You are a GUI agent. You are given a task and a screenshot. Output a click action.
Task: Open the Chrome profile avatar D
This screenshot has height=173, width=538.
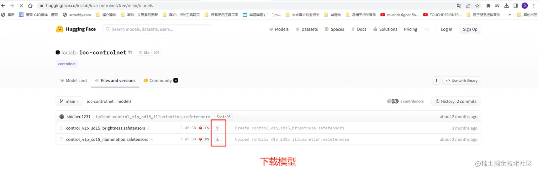(525, 6)
